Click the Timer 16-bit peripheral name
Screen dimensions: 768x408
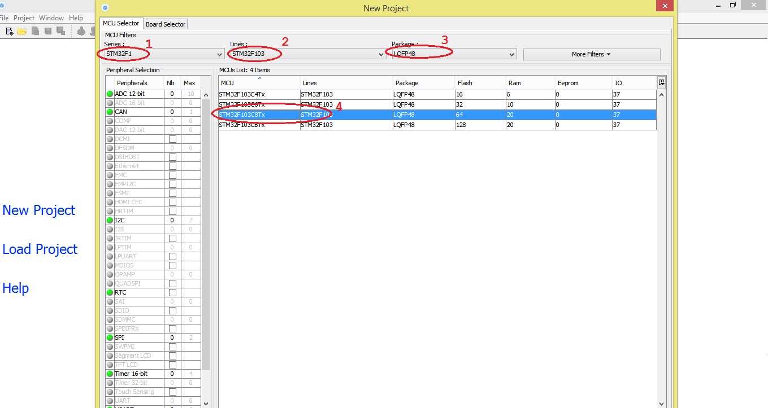click(131, 374)
